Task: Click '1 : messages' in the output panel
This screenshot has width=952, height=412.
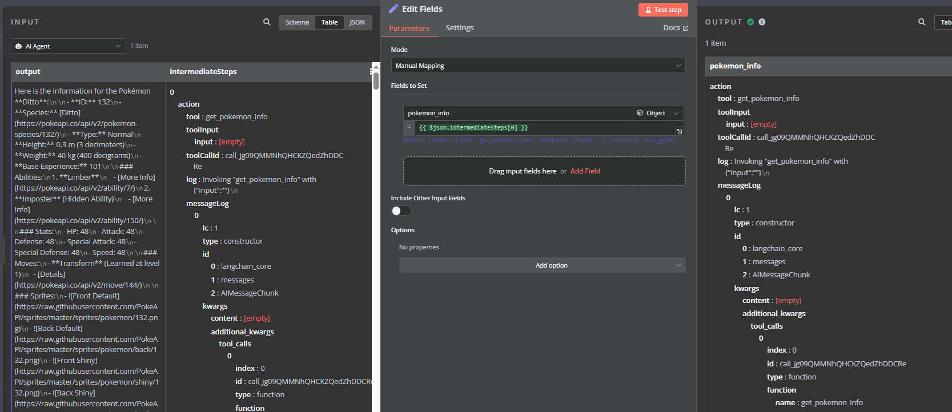Action: pos(764,262)
